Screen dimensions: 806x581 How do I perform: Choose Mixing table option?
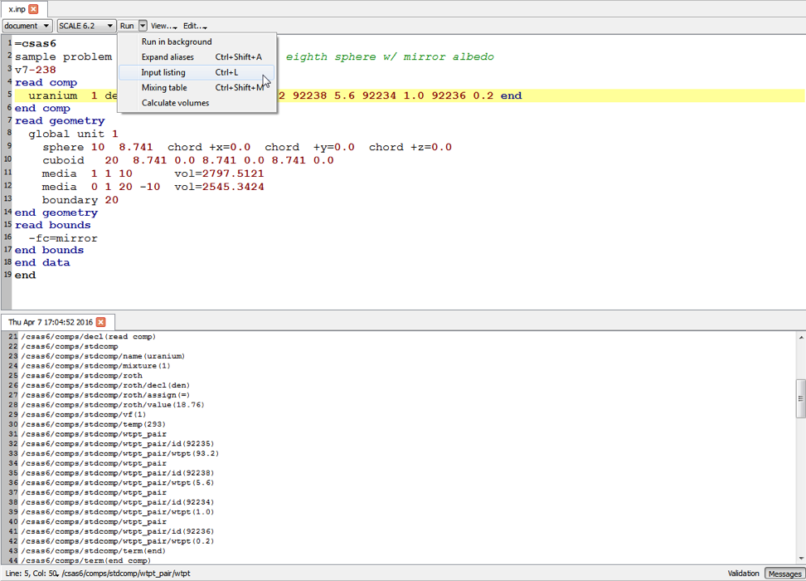click(164, 88)
